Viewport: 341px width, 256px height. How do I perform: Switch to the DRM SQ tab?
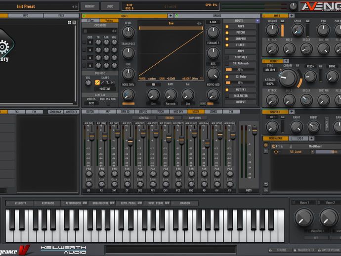125,112
